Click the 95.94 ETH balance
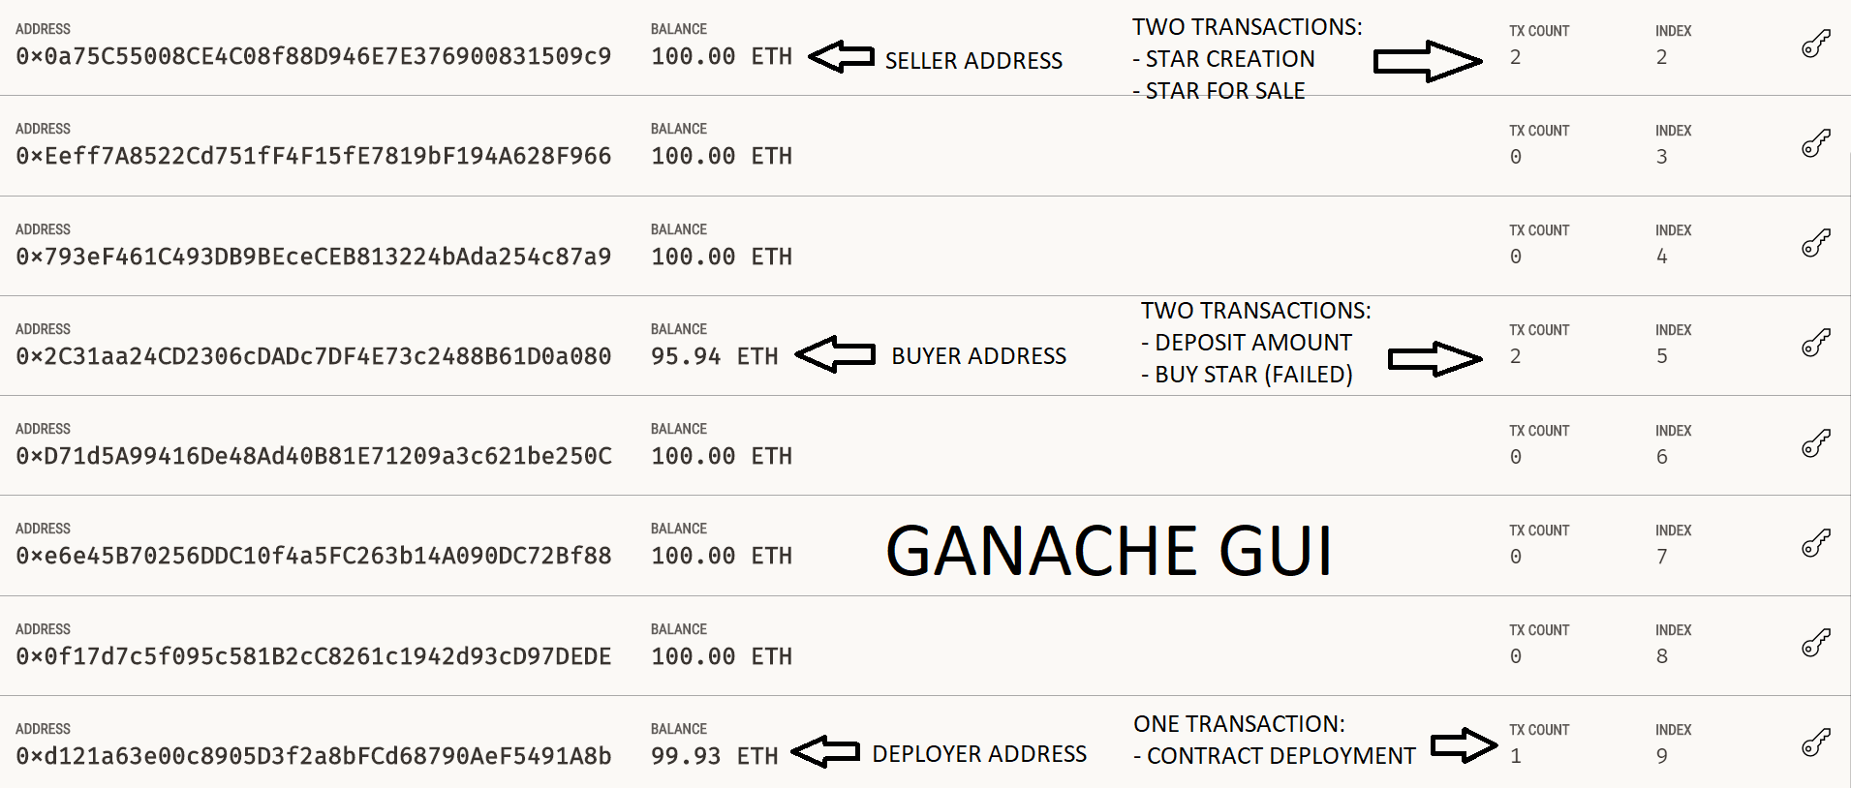This screenshot has height=788, width=1851. pyautogui.click(x=714, y=356)
